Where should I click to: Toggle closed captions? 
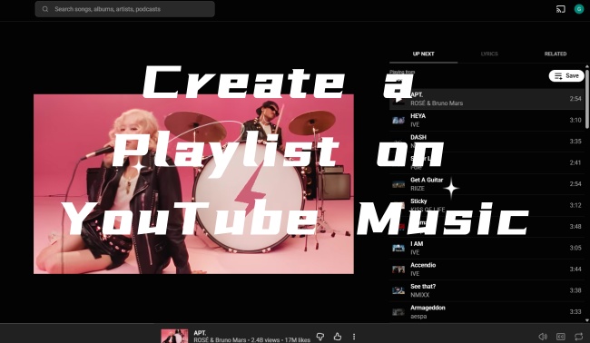[561, 337]
